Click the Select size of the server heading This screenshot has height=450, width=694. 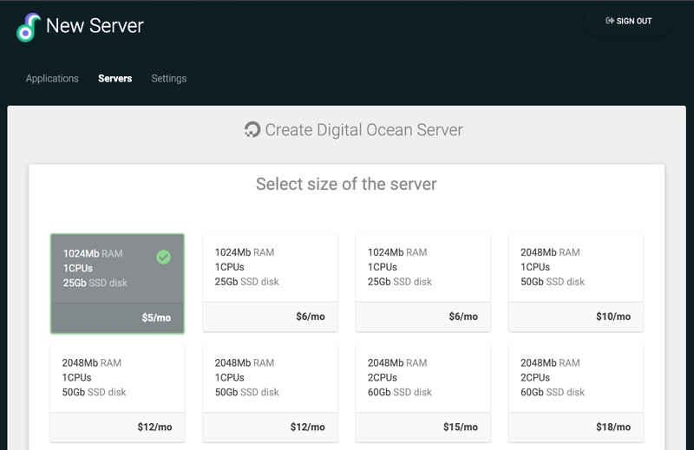tap(346, 184)
